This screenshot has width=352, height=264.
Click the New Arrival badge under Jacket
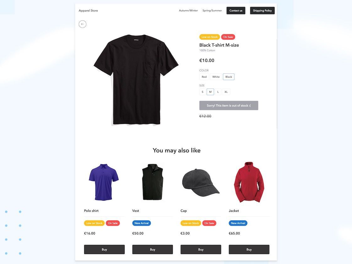point(238,223)
